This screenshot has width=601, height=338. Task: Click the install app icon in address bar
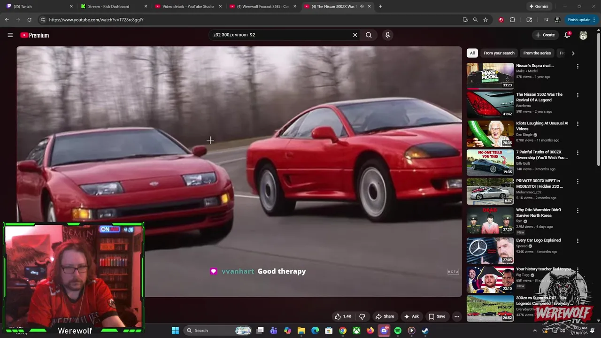click(x=465, y=20)
